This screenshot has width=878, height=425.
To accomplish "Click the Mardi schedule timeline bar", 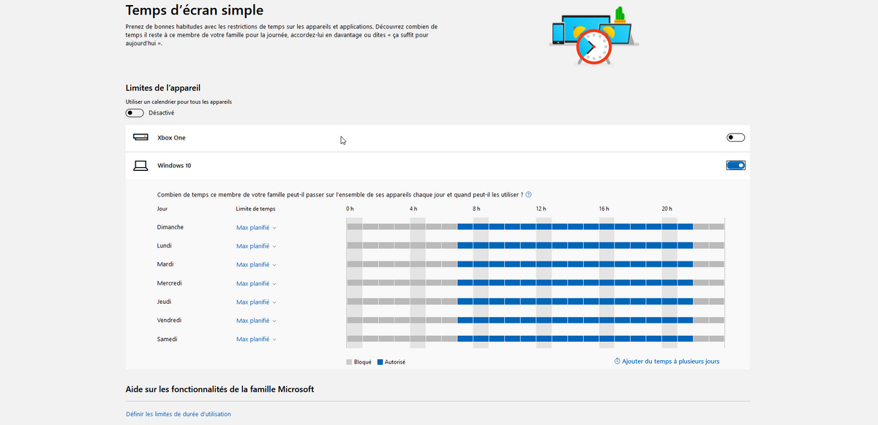I will [536, 264].
